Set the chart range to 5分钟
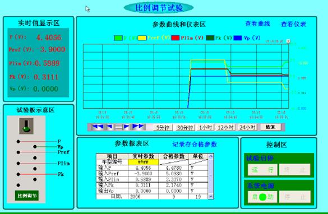Viewport: 328px width, 214px height. coord(163,127)
